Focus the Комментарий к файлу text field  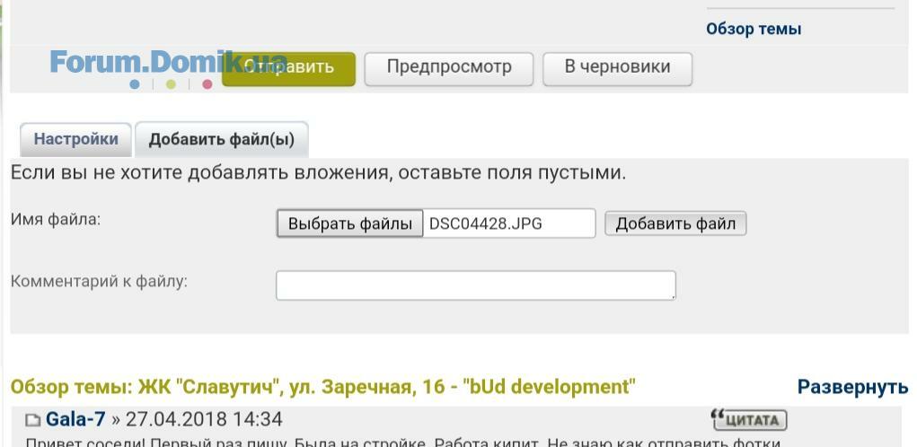click(474, 285)
